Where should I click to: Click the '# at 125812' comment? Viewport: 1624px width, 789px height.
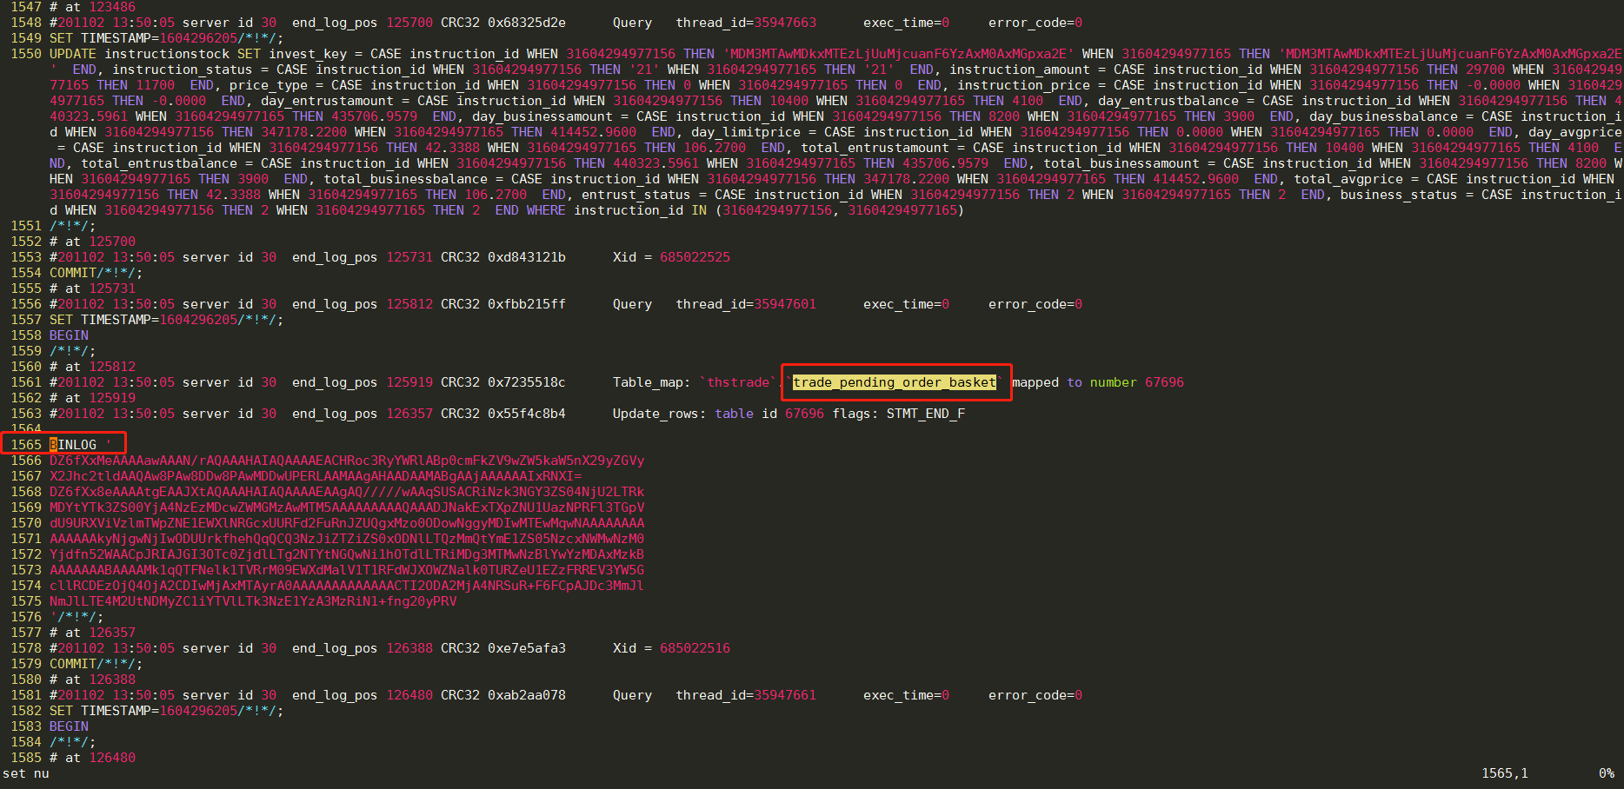click(x=92, y=367)
